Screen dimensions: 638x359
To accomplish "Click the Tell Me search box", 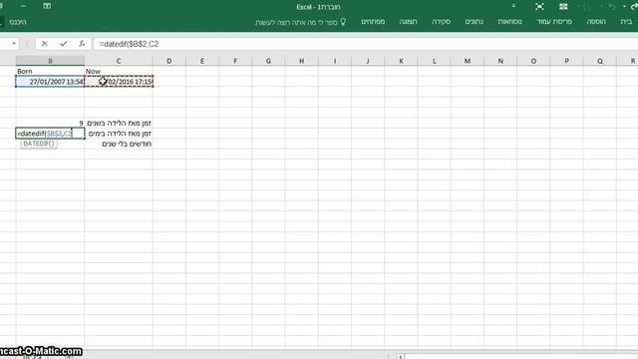I will tap(300, 22).
